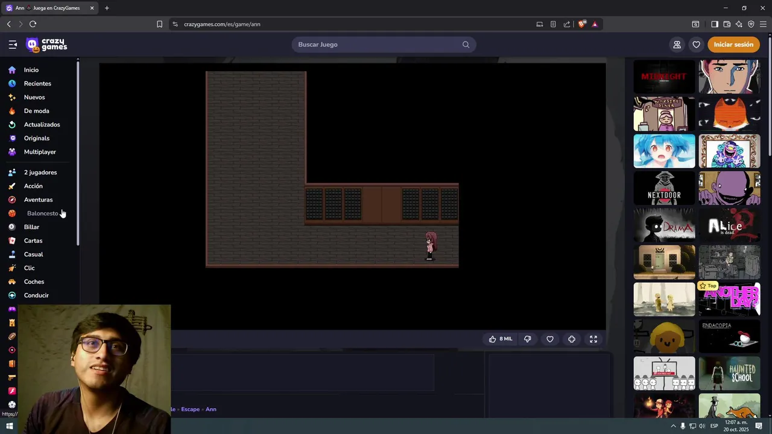
Task: Open Baloncesto category
Action: click(x=42, y=213)
